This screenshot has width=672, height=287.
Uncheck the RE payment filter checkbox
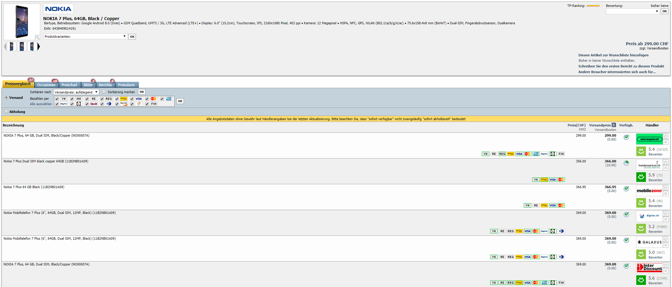click(87, 99)
